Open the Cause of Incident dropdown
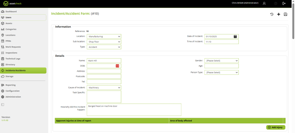This screenshot has height=133, width=295. coord(104,88)
